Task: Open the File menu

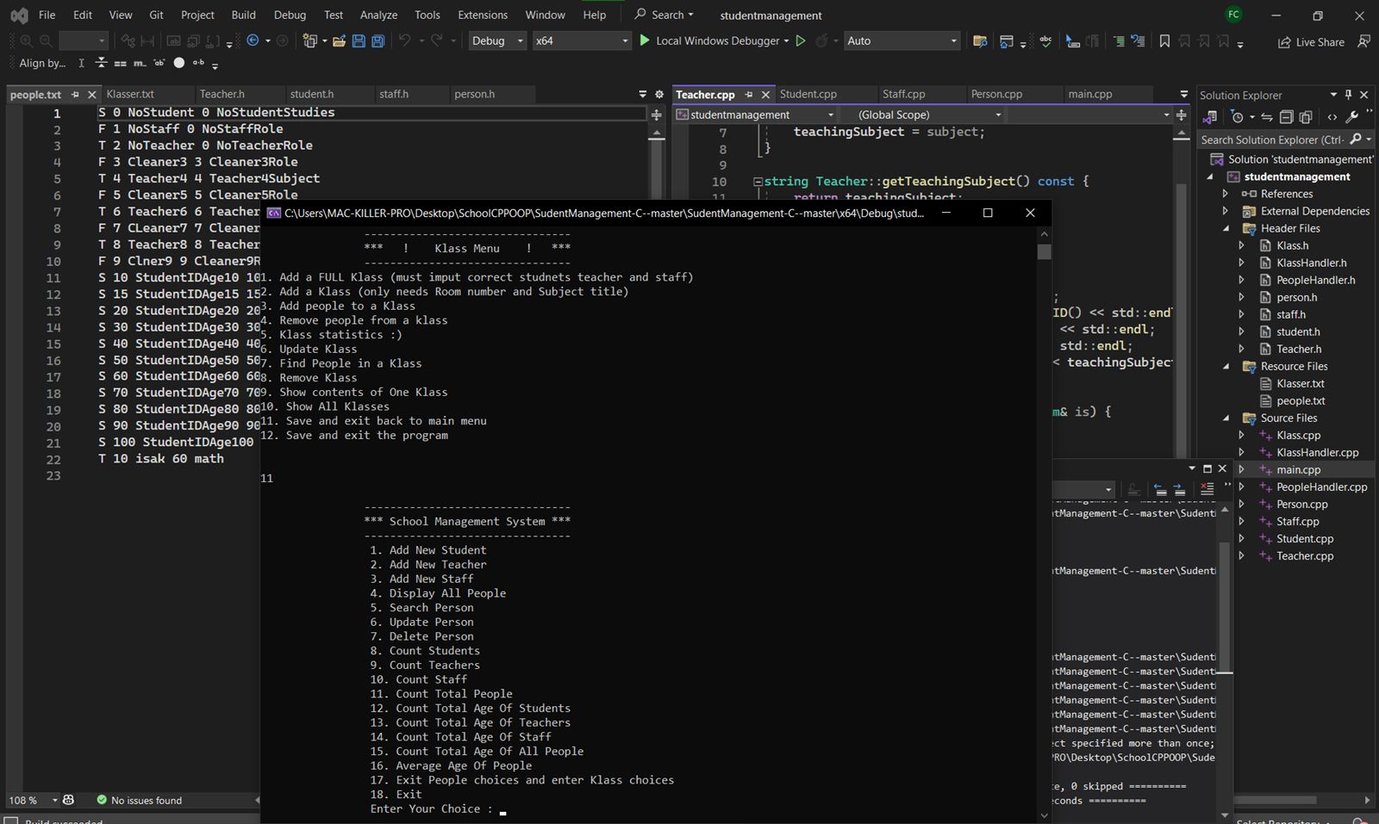Action: point(47,15)
